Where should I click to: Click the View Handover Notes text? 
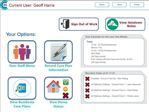(131, 24)
